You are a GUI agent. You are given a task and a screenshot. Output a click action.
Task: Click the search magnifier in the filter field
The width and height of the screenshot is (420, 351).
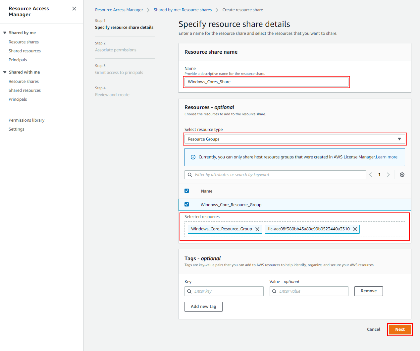[x=189, y=174]
